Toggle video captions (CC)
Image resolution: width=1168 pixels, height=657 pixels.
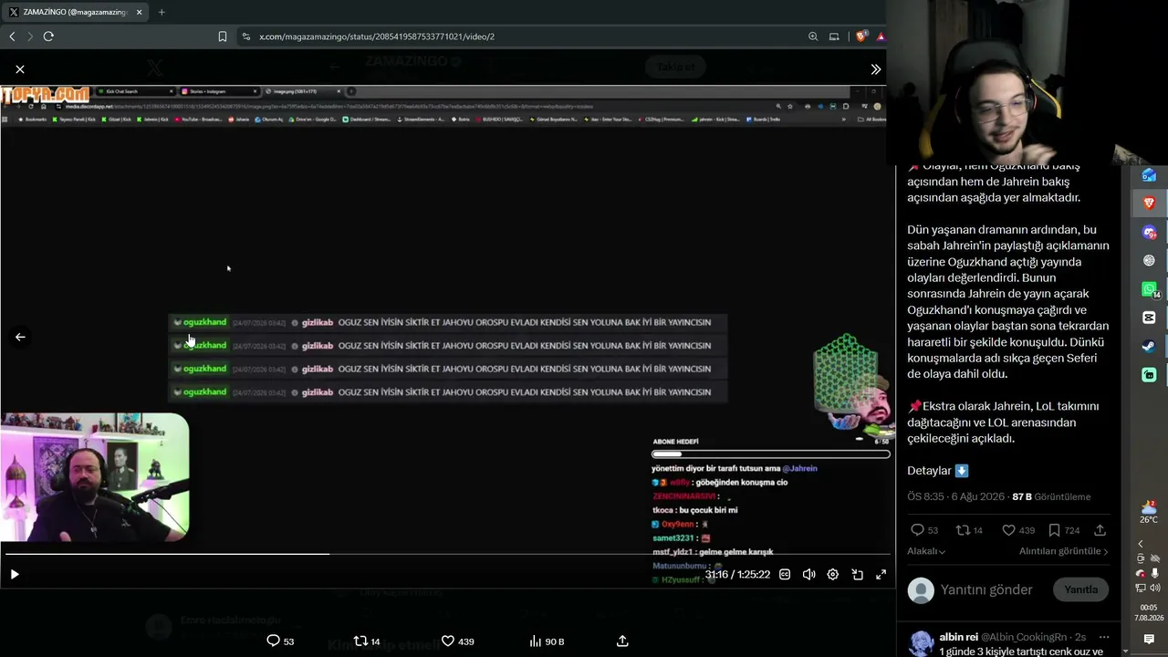(785, 574)
